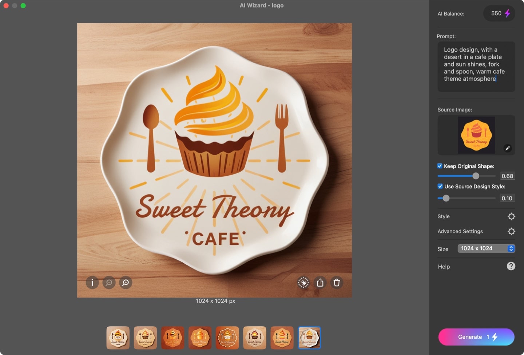Click the 0.10 value field next to the slider
Viewport: 524px width, 355px height.
[507, 198]
